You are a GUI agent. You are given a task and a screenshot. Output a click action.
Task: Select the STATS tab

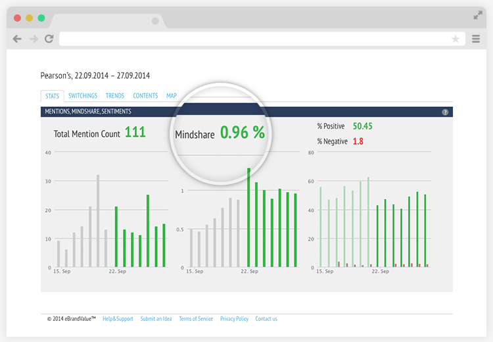52,96
